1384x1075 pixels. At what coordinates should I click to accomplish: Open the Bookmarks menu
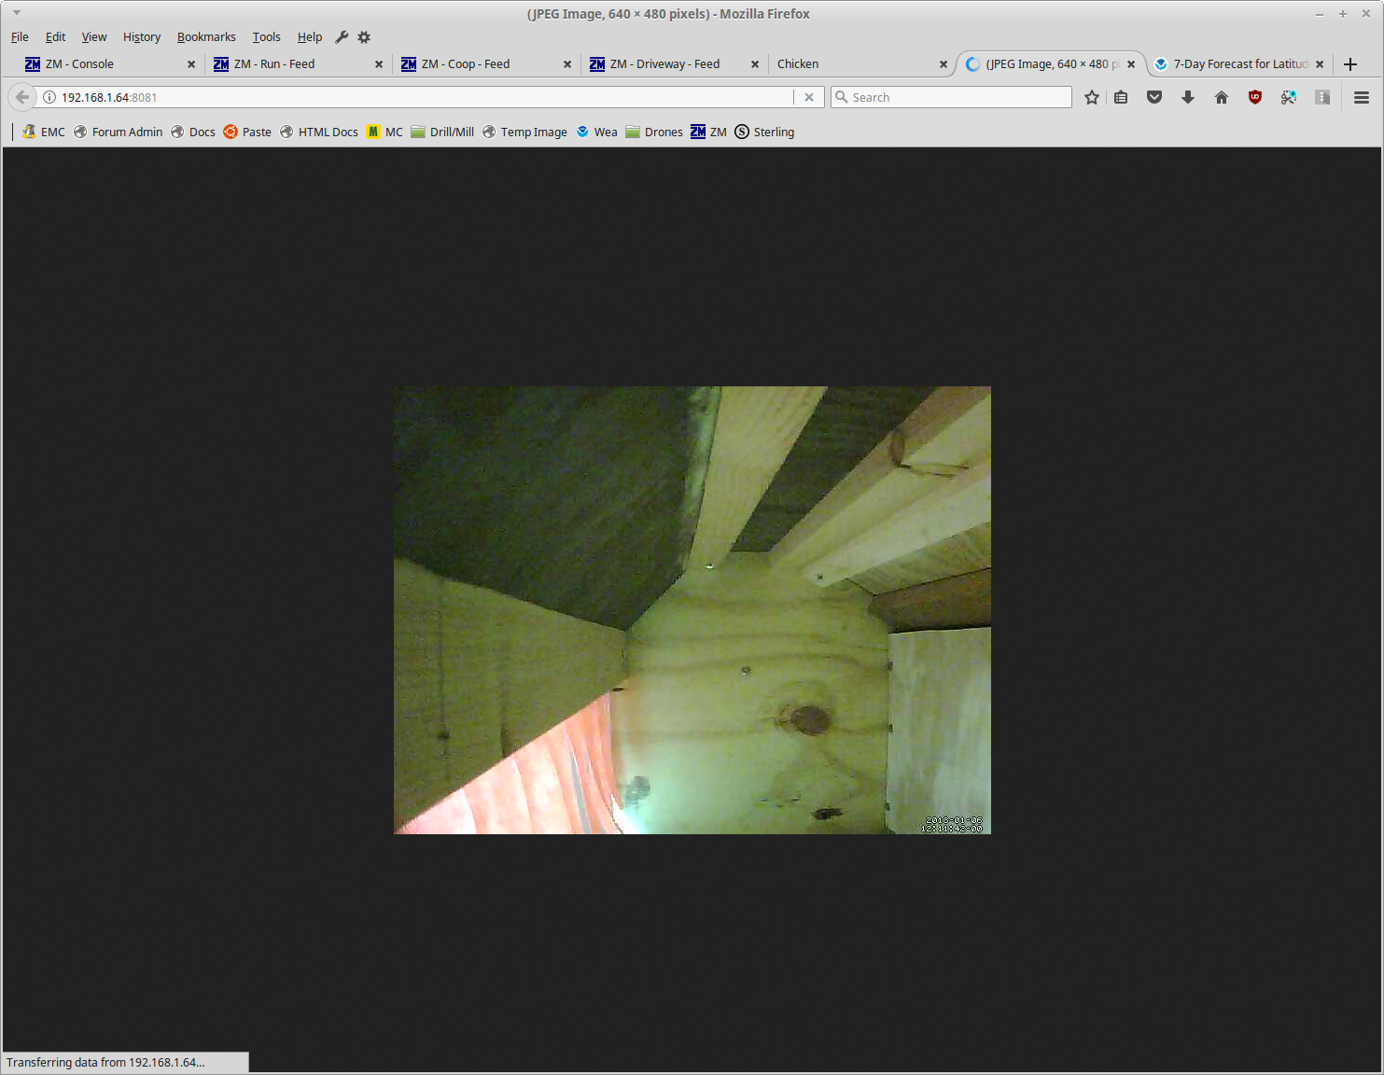click(x=206, y=37)
